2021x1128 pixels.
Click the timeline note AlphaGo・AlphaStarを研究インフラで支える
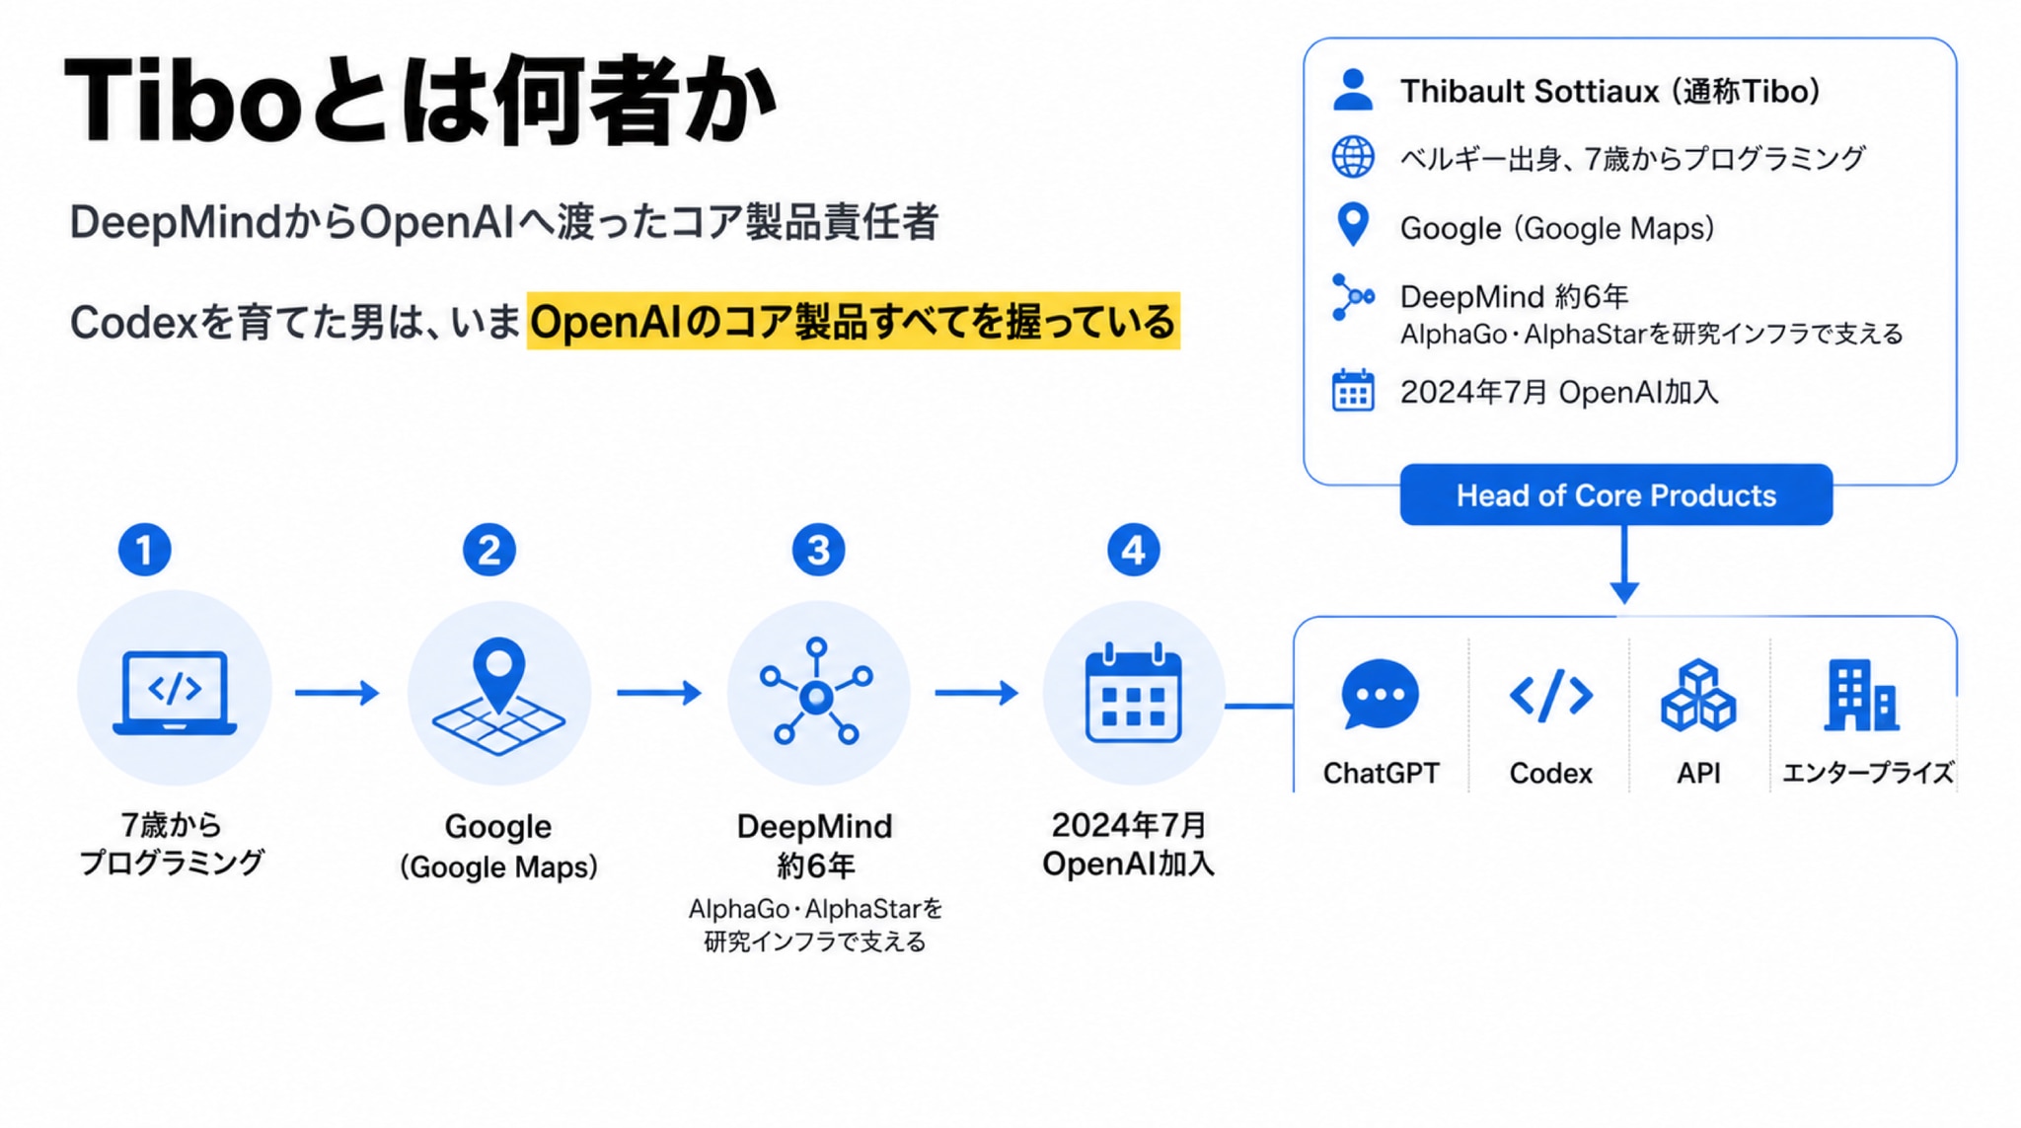815,924
